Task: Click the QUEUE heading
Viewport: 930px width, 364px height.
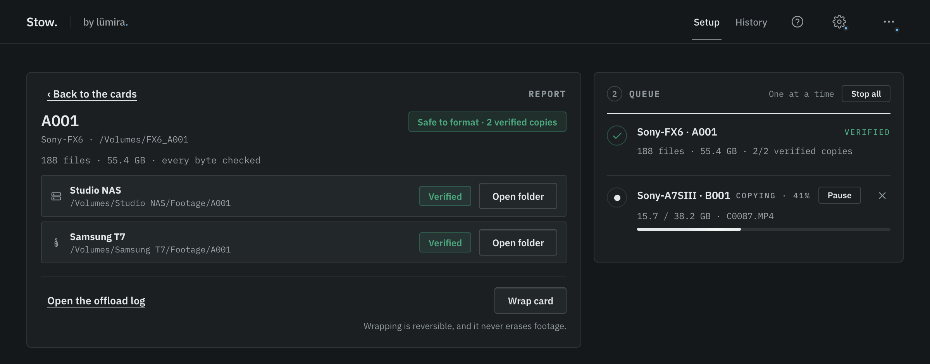Action: pyautogui.click(x=644, y=94)
